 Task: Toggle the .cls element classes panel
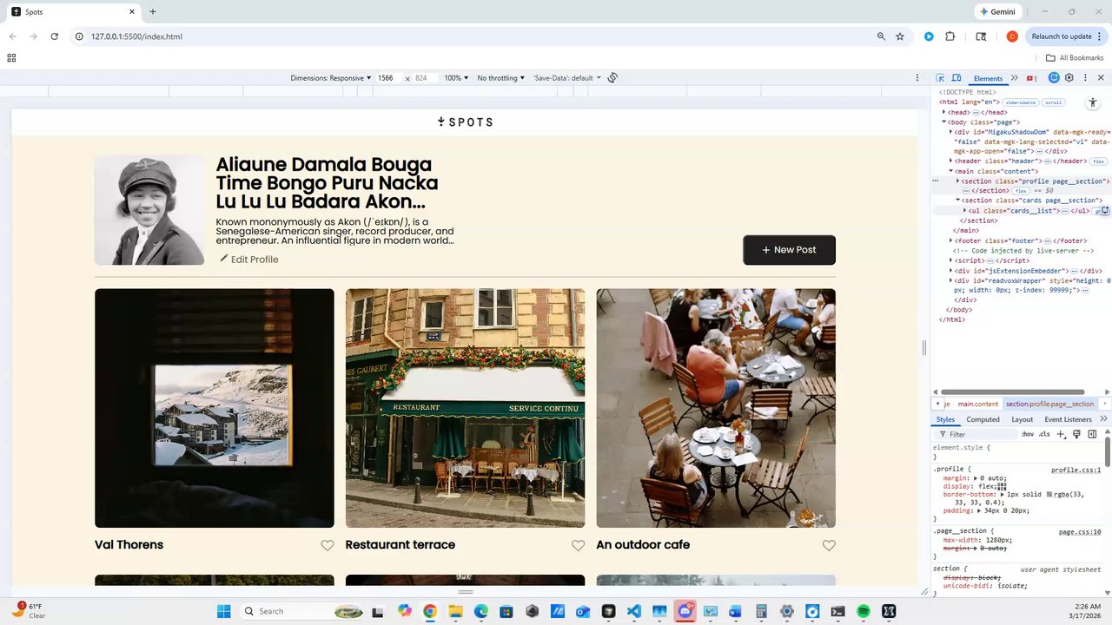(x=1044, y=434)
